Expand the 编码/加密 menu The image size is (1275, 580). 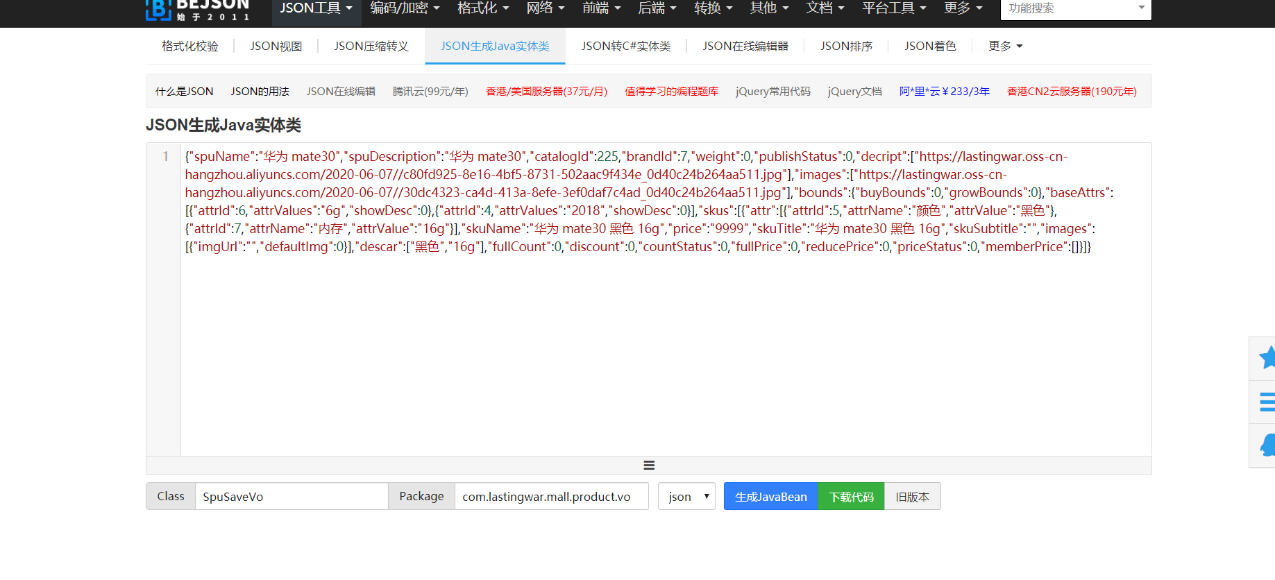pos(405,8)
